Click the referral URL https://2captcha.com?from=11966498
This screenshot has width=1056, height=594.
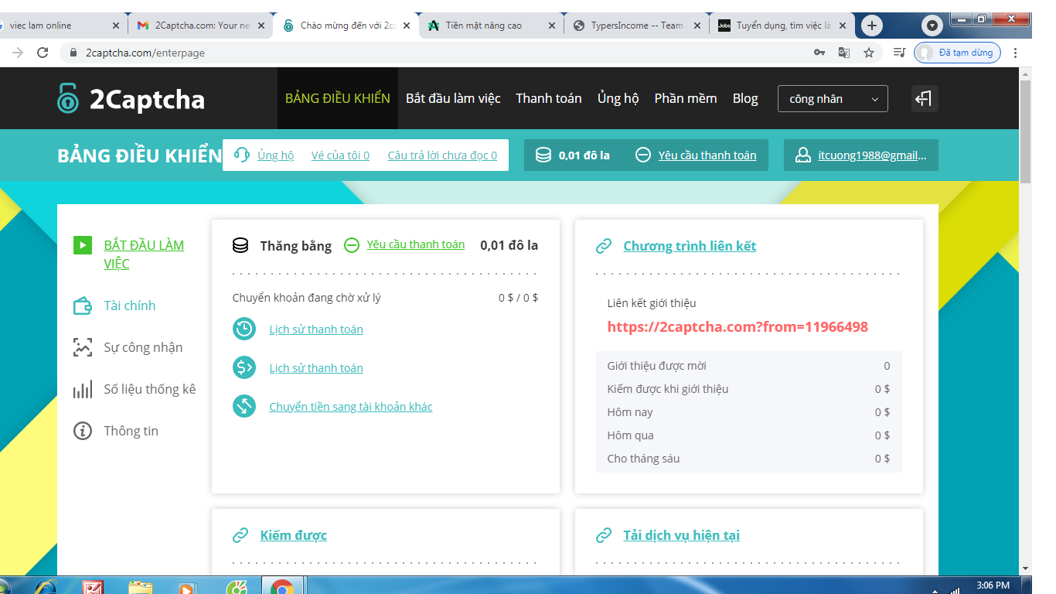coord(737,327)
